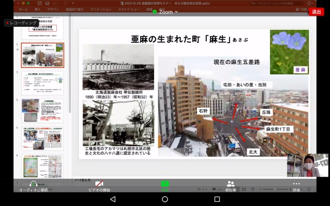Select slide 2 thumbnail in the panel
Viewport: 330px width, 206px height.
point(43,55)
